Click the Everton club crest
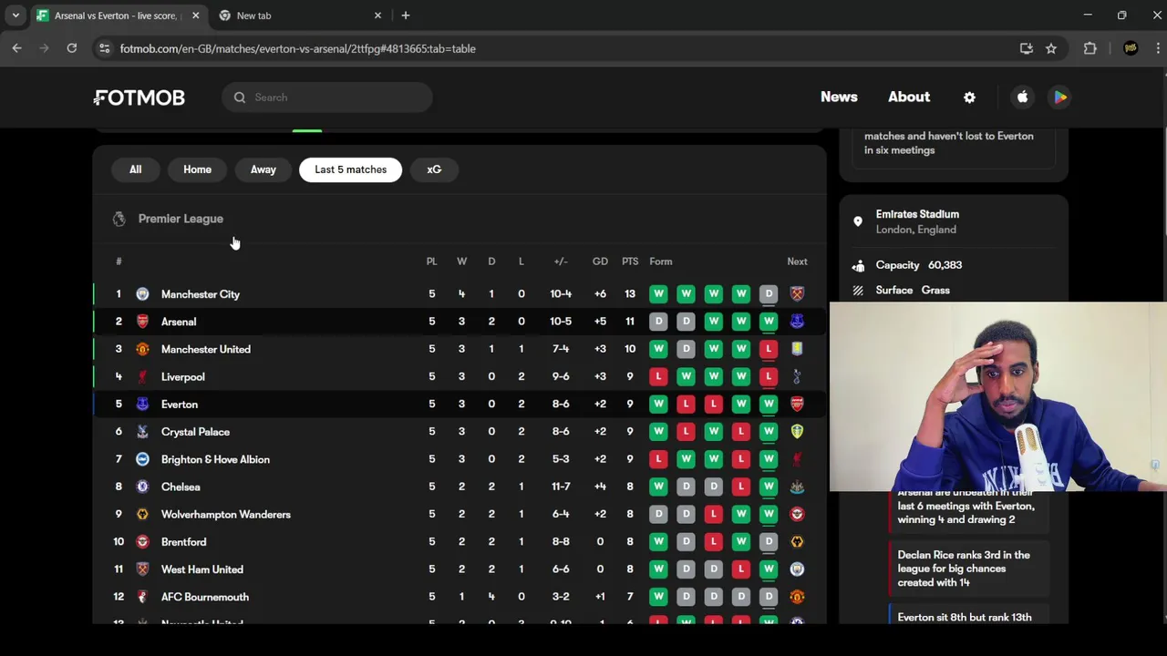Viewport: 1167px width, 656px height. coord(142,404)
